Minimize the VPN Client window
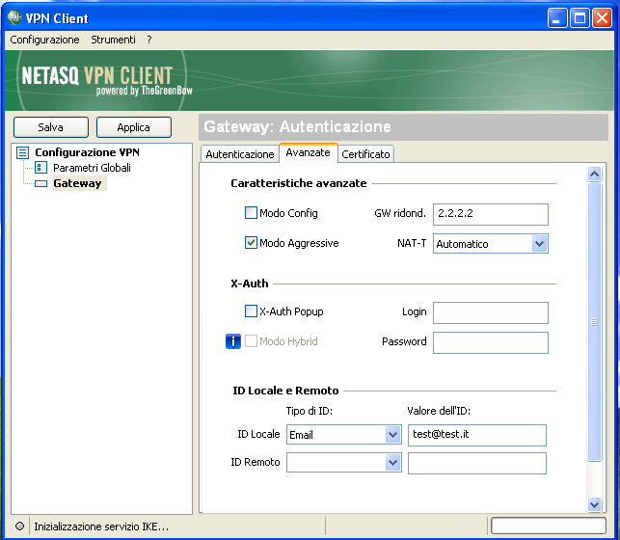The height and width of the screenshot is (540, 620). 557,18
